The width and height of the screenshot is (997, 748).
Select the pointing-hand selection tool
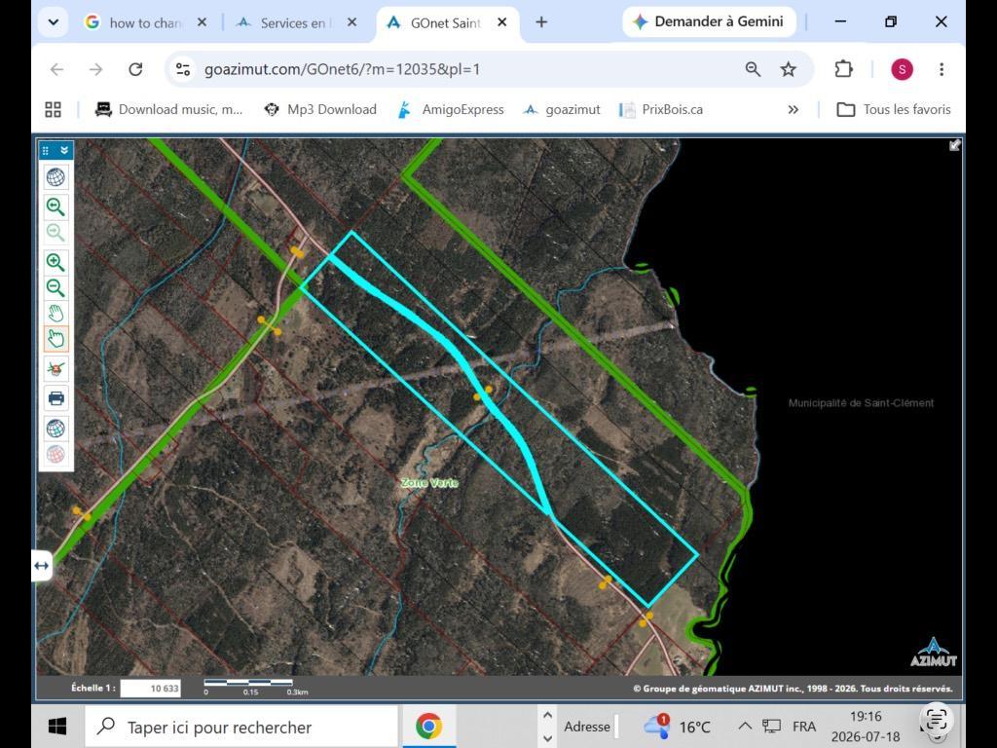(55, 339)
